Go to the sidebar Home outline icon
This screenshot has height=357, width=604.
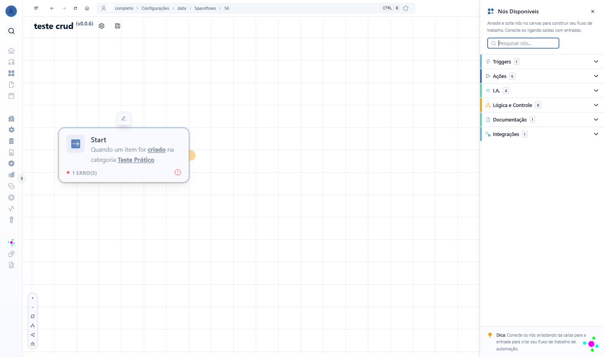[11, 51]
